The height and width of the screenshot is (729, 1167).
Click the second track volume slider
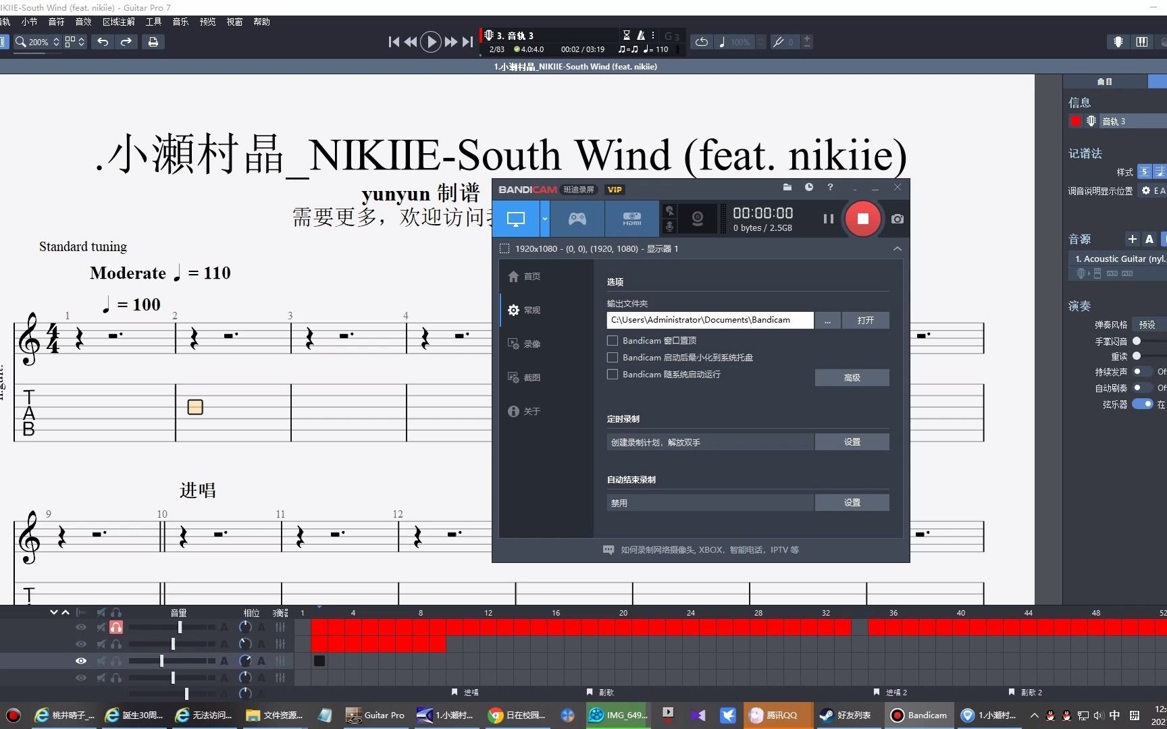point(172,644)
